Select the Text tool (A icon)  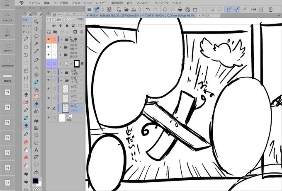tap(36, 150)
